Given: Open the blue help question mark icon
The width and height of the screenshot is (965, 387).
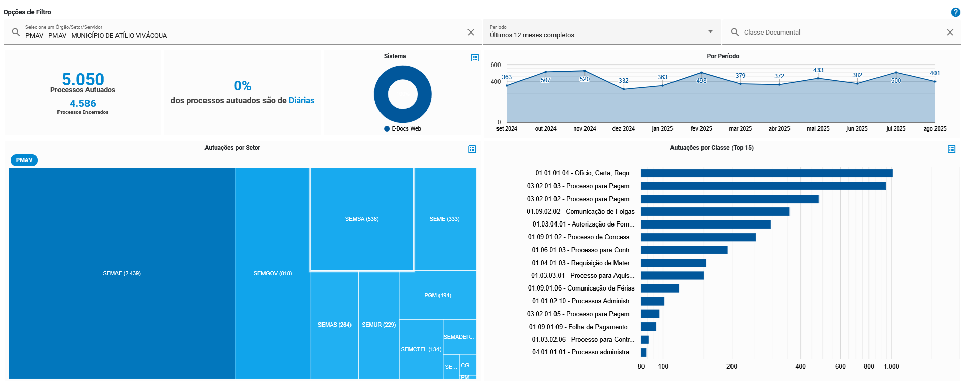Looking at the screenshot, I should [955, 12].
